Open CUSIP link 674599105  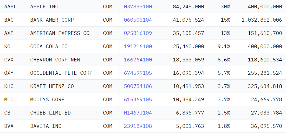click(x=138, y=73)
